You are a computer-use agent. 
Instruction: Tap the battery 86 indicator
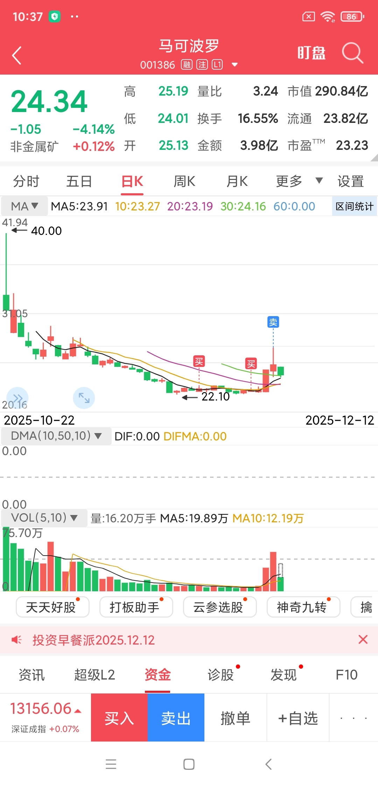(353, 16)
